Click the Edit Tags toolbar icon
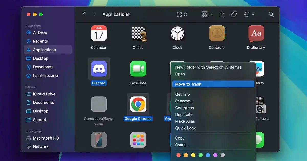This screenshot has height=161, width=307. click(x=234, y=14)
